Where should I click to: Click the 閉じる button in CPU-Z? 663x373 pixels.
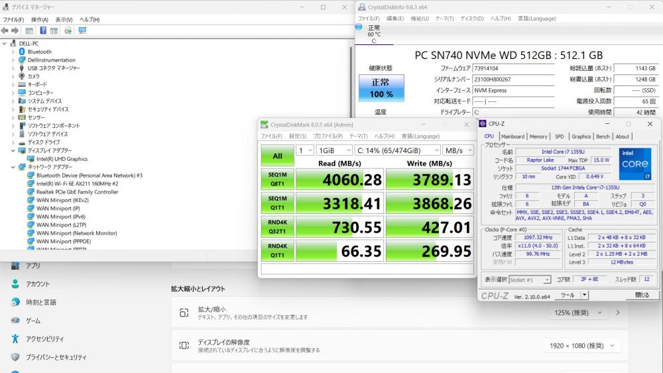coord(641,295)
